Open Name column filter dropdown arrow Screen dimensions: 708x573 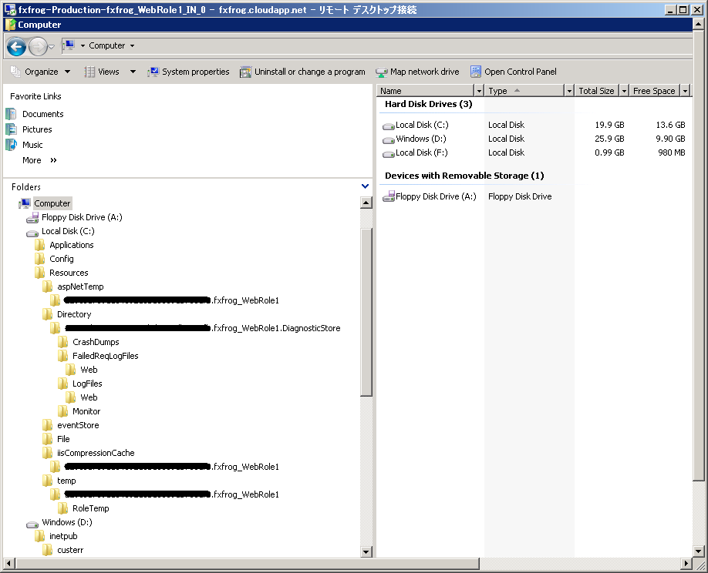479,91
